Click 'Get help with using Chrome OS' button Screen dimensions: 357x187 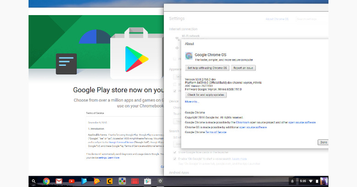point(207,68)
